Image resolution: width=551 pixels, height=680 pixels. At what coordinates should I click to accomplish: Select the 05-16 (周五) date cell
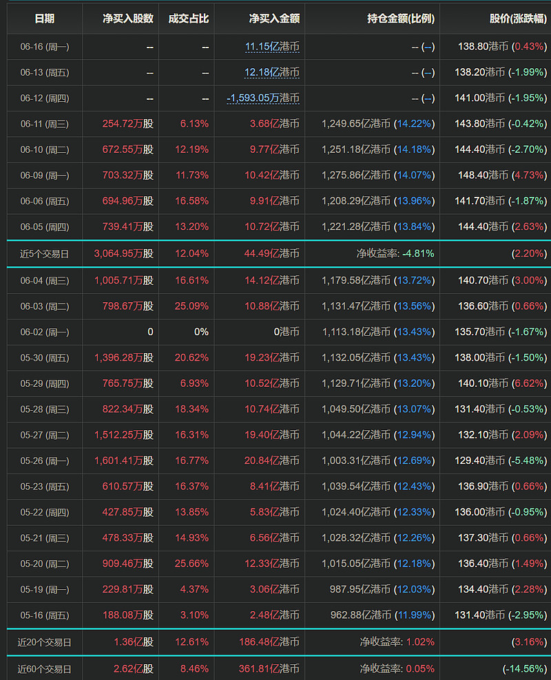tap(45, 615)
